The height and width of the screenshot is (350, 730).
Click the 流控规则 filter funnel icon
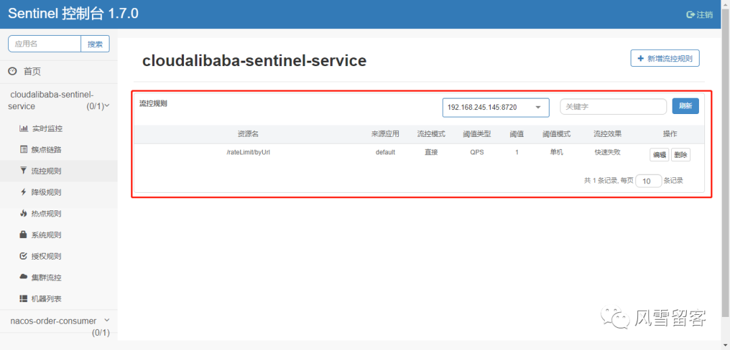pos(24,171)
